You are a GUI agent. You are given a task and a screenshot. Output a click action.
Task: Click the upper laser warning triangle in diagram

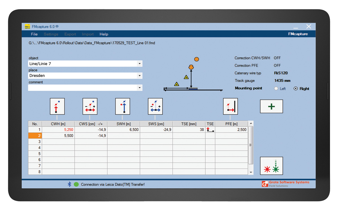(186, 77)
